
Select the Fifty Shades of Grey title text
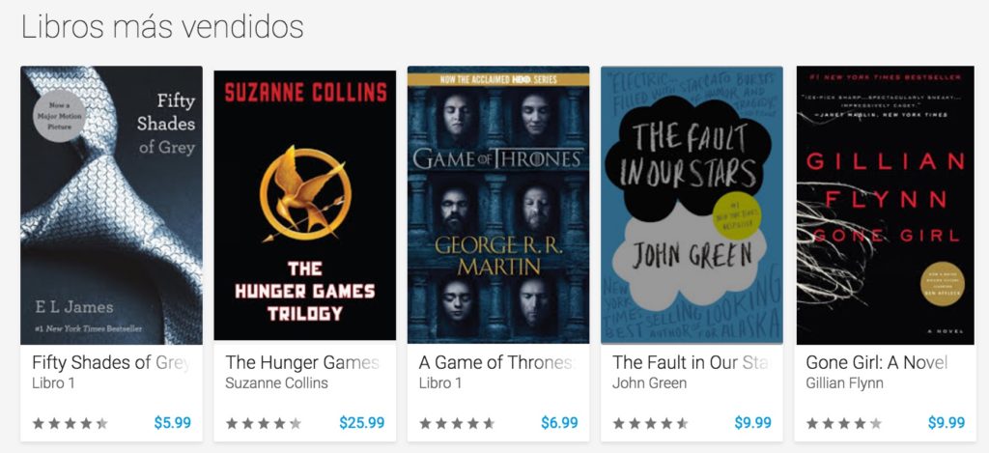(x=111, y=363)
